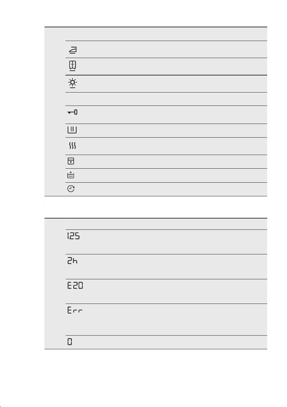Image resolution: width=287 pixels, height=407 pixels.
Task: Select the Err display reading
Action: [x=75, y=310]
